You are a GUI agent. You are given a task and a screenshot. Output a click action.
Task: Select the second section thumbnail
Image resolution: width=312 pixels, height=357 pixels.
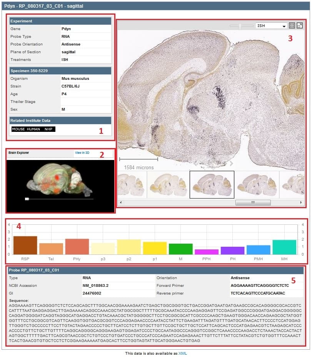coord(168,185)
